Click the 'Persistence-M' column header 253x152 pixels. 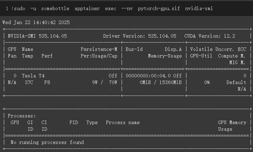[99, 49]
